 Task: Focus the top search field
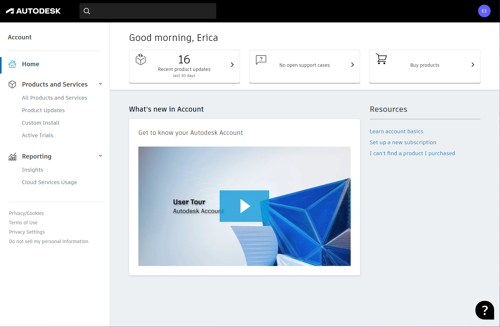pyautogui.click(x=148, y=11)
